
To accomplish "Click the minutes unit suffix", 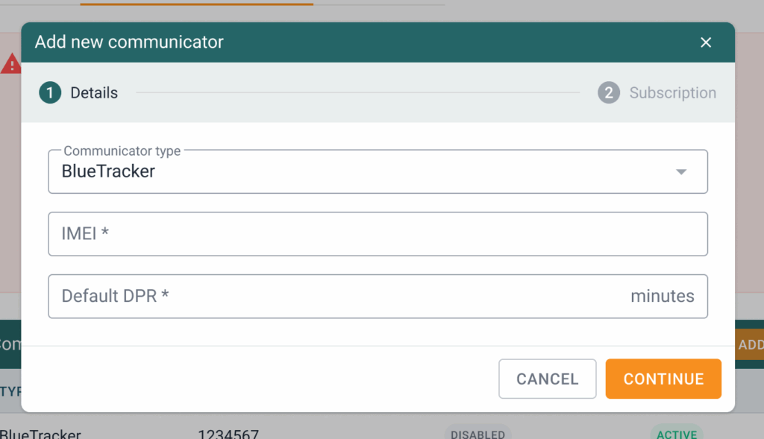I will [662, 297].
